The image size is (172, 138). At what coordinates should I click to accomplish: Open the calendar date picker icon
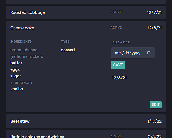click(x=149, y=53)
